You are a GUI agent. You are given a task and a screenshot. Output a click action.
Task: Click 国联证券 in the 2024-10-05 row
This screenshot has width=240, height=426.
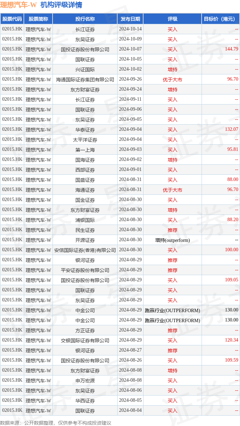click(x=85, y=59)
